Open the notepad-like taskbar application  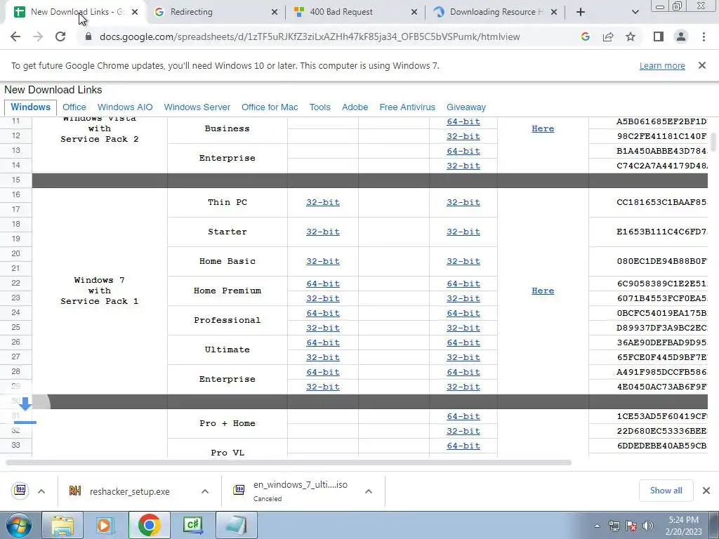pyautogui.click(x=237, y=525)
